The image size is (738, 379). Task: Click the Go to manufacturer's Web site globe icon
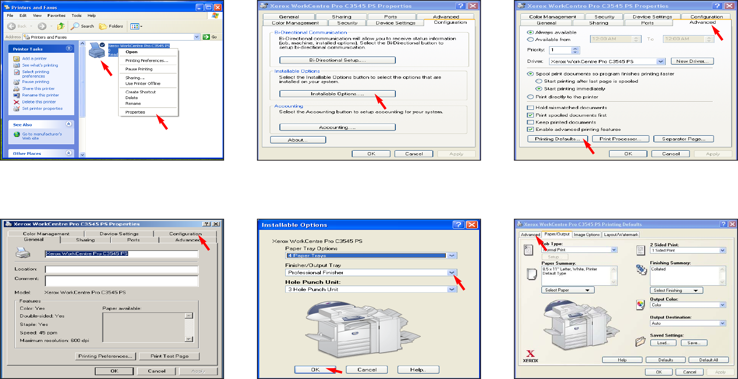pyautogui.click(x=17, y=134)
